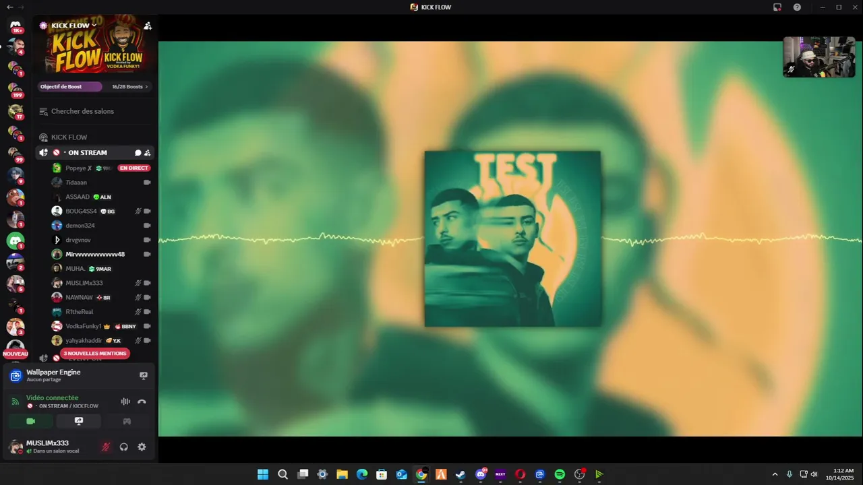Open user settings gear icon

pyautogui.click(x=142, y=447)
